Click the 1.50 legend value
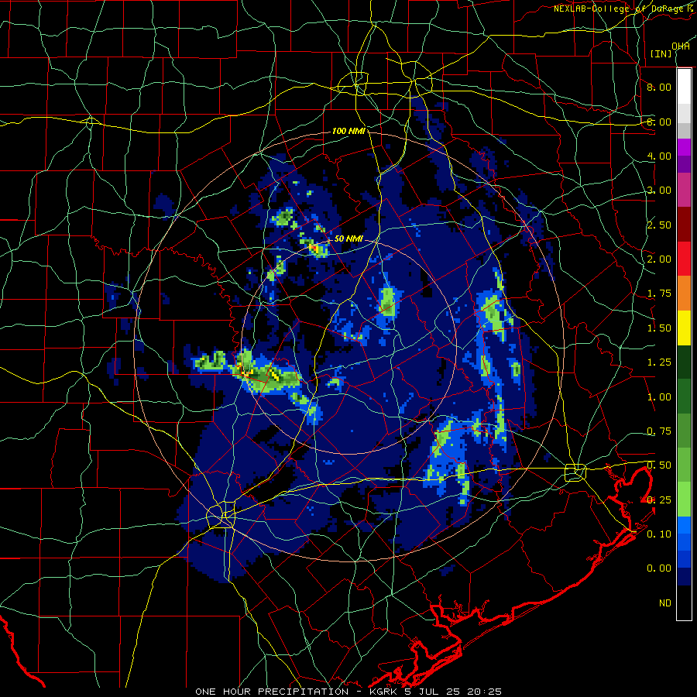Screen dimensions: 697x697 click(659, 328)
